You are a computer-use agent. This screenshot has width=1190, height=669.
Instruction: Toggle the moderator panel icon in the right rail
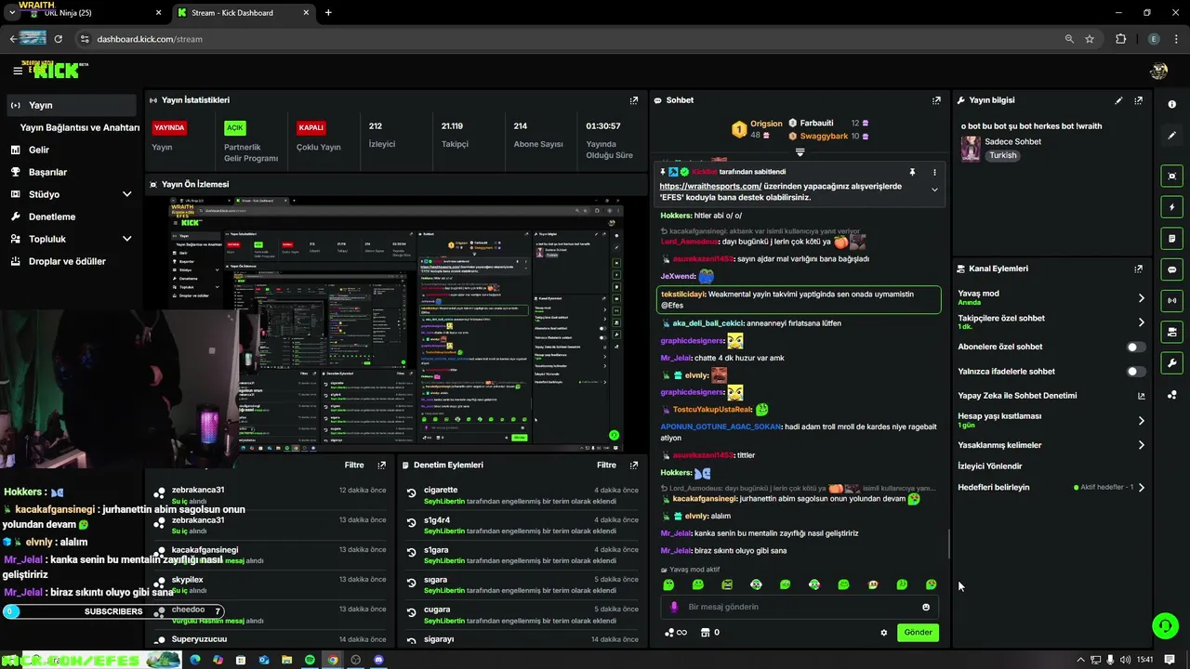(1172, 332)
